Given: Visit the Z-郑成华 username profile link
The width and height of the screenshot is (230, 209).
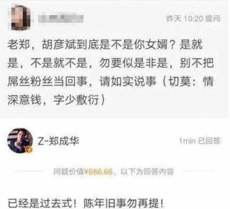Looking at the screenshot, I should (58, 141).
